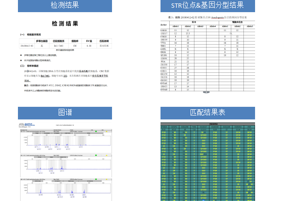Viewport: 305px width, 201px height.
Task: Click the EV值 column header
Action: click(x=89, y=41)
